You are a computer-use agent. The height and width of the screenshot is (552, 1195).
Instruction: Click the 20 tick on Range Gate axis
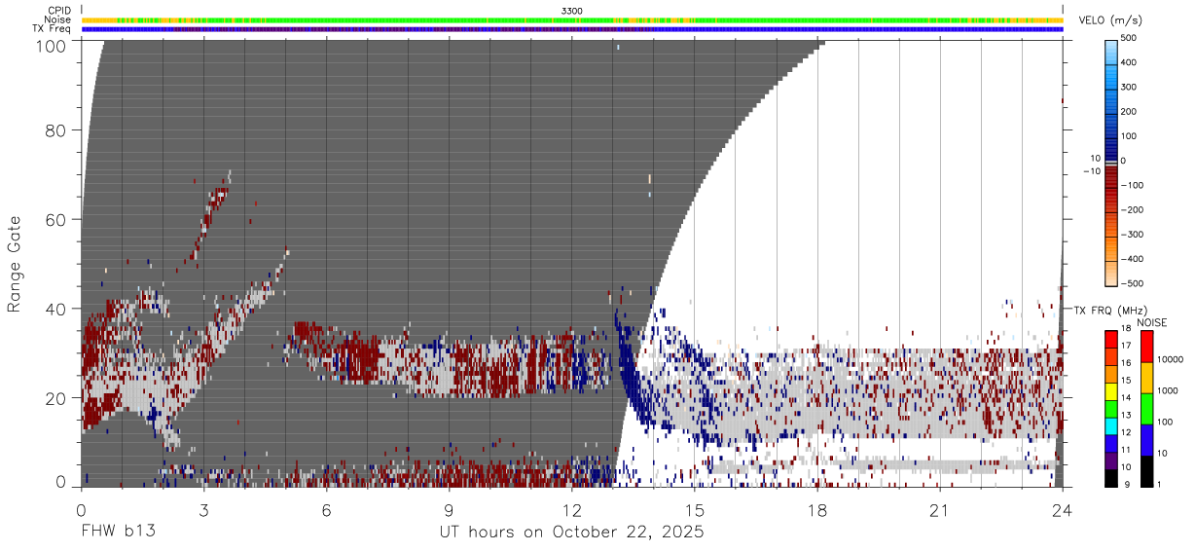pos(56,398)
